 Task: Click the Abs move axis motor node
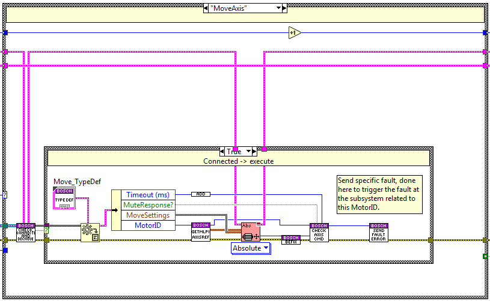pyautogui.click(x=251, y=232)
